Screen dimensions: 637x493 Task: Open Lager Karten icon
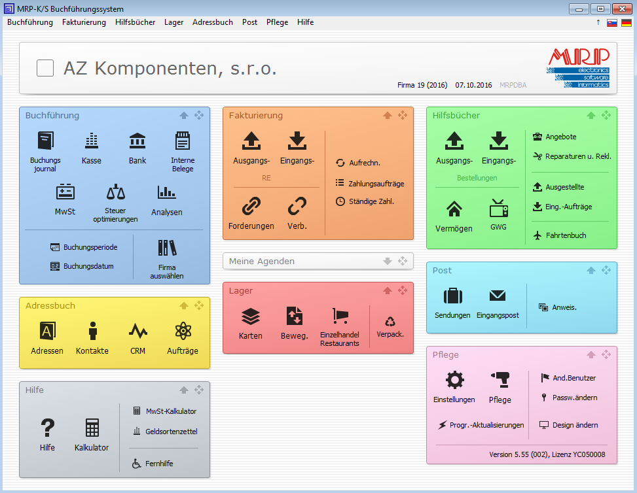251,318
